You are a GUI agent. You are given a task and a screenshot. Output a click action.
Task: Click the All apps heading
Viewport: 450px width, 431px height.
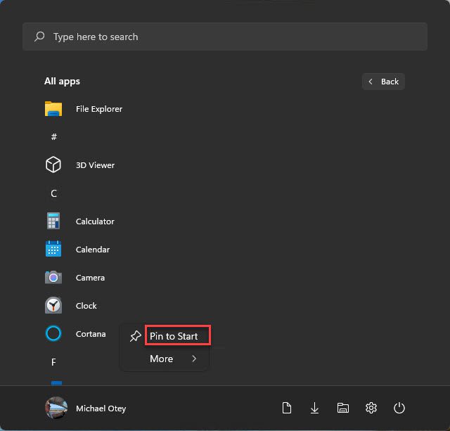coord(62,81)
